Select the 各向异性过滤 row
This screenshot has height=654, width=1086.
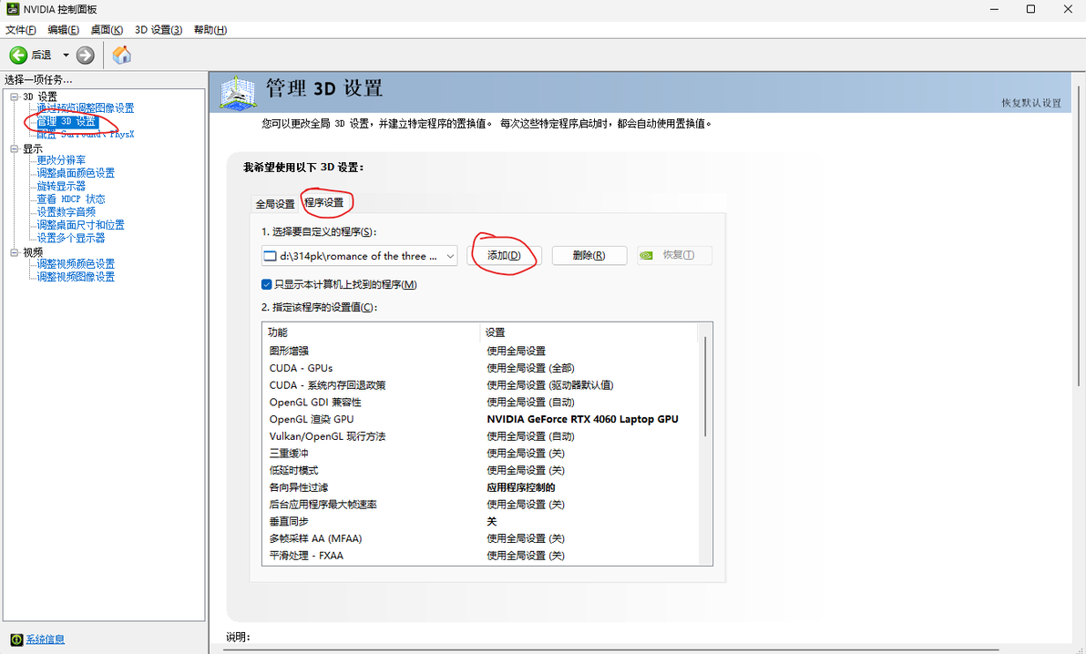pyautogui.click(x=480, y=487)
